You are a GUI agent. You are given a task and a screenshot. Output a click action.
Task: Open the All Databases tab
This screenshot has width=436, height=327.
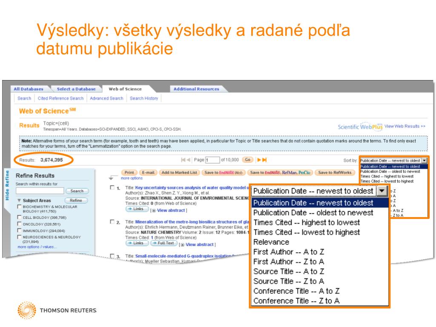coord(29,89)
